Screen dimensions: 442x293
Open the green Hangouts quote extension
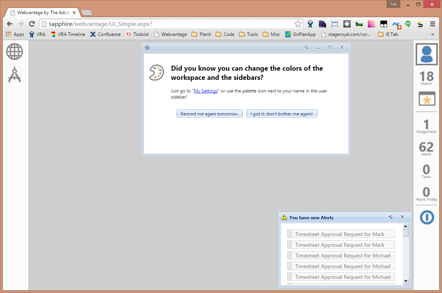coord(408,24)
